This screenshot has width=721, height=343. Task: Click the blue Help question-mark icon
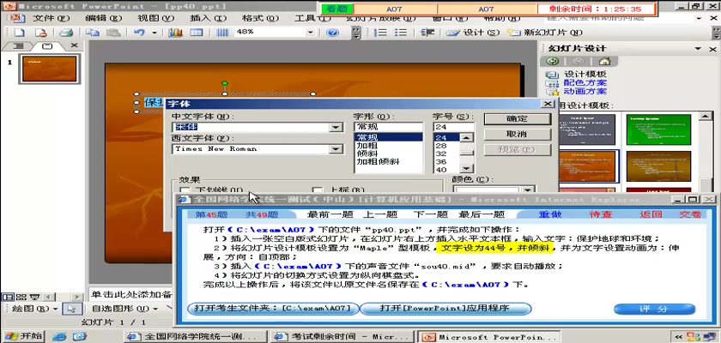coord(332,33)
